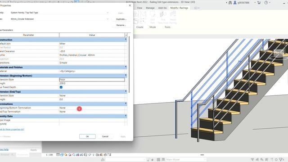Click Apply in the Properties palette
The image size is (288, 162).
click(x=33, y=150)
